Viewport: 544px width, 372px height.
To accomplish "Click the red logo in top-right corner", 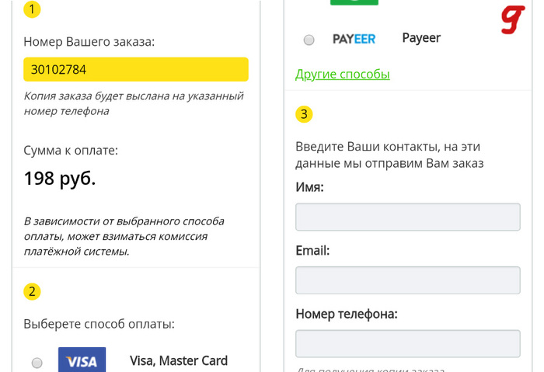I will [x=511, y=22].
